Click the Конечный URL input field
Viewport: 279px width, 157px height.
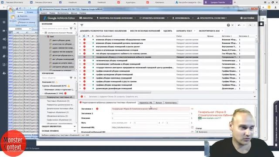[150, 127]
